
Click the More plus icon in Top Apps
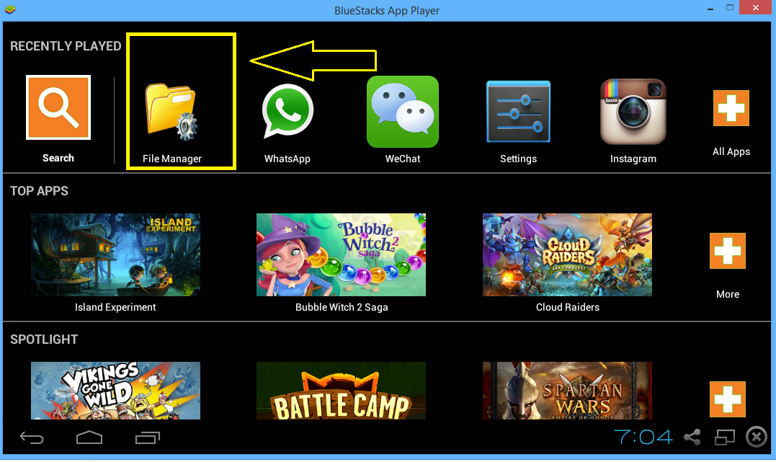(x=728, y=251)
